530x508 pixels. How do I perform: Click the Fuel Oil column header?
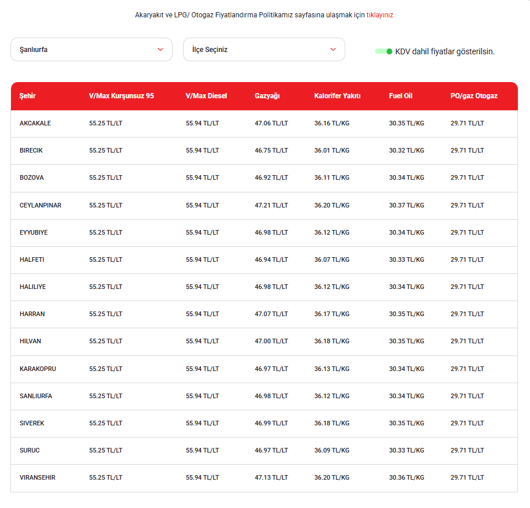click(401, 96)
